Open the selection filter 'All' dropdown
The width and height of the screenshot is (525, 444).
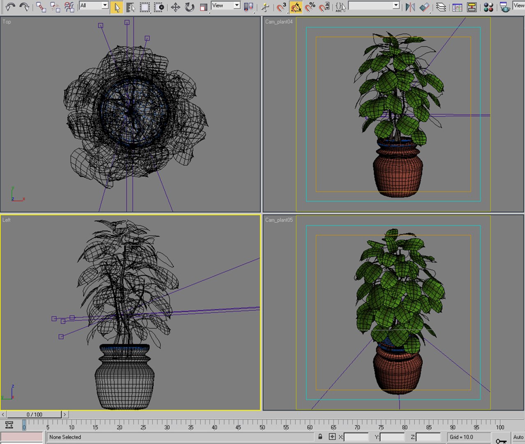point(94,5)
